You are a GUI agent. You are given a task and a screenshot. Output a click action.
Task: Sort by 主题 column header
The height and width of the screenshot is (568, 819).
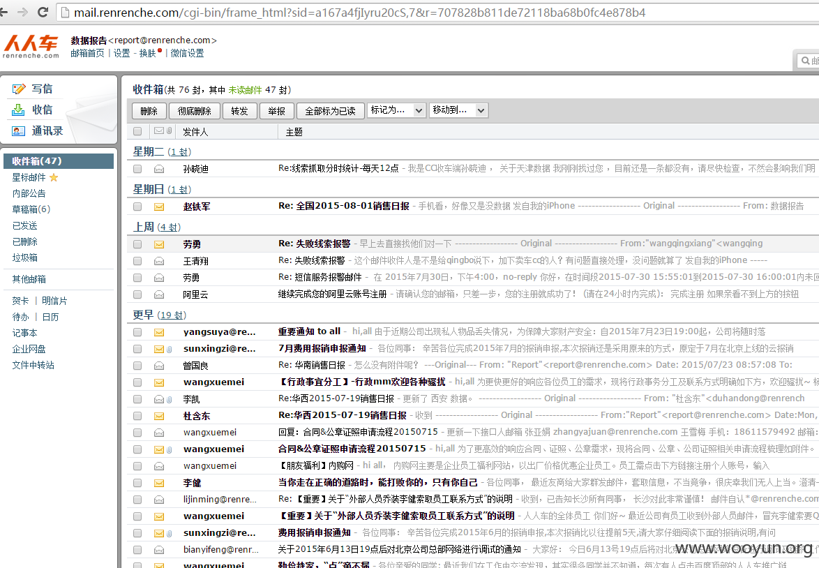[x=294, y=132]
